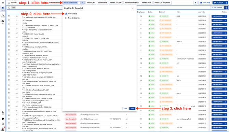Click email alex+99@utilizecore.com
This screenshot has width=229, height=132.
[89, 119]
